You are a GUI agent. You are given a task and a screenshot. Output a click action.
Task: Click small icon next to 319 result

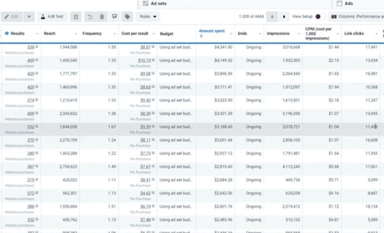[x=37, y=180]
